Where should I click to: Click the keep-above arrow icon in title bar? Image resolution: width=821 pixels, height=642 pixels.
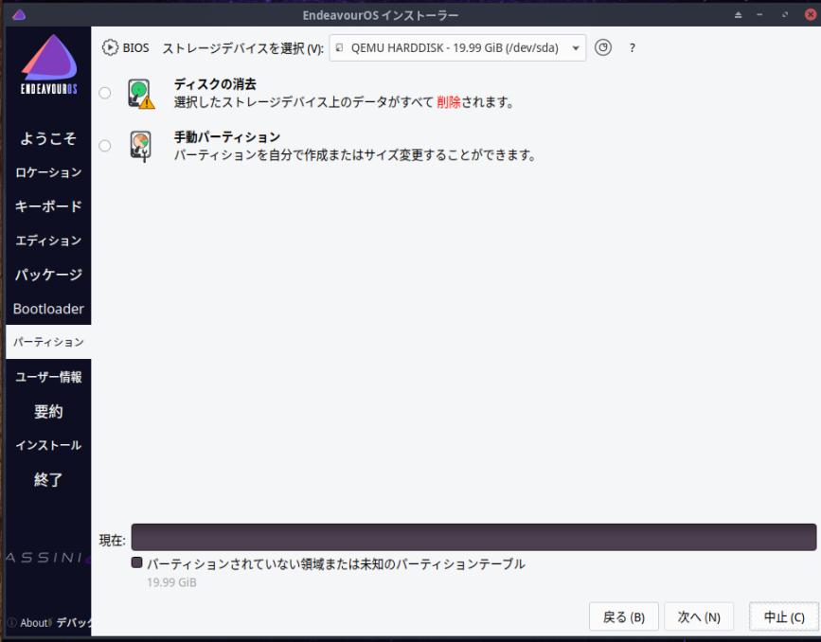[739, 14]
